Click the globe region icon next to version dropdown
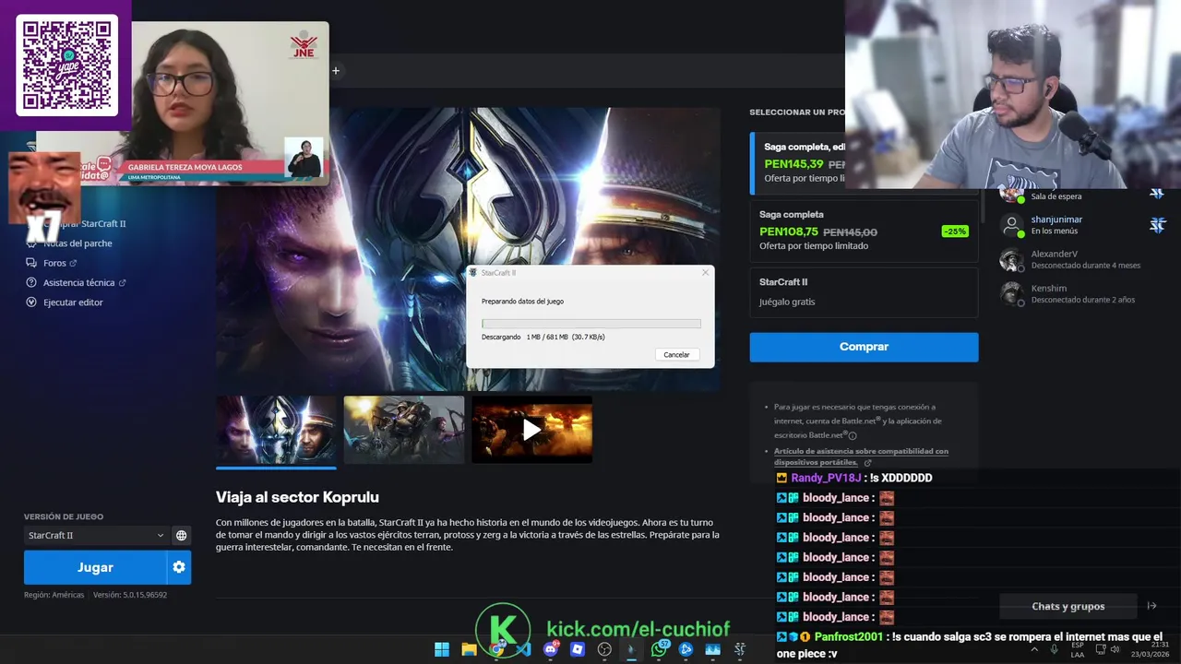The width and height of the screenshot is (1181, 664). 181,535
